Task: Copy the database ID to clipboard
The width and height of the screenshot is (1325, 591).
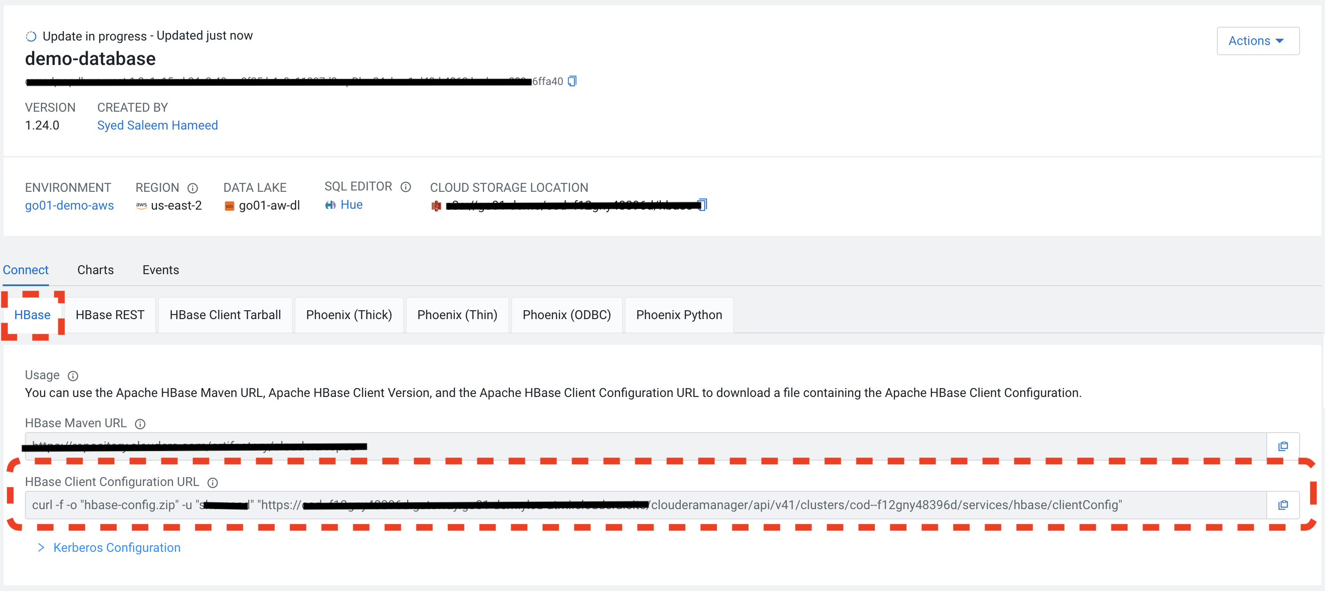Action: tap(572, 81)
